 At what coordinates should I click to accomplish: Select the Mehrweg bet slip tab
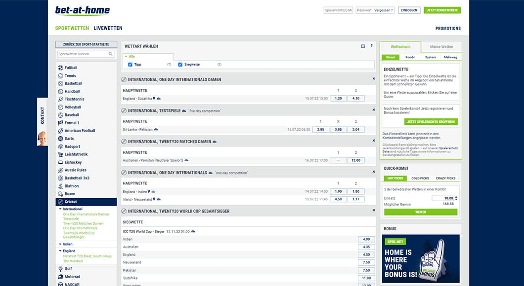450,57
